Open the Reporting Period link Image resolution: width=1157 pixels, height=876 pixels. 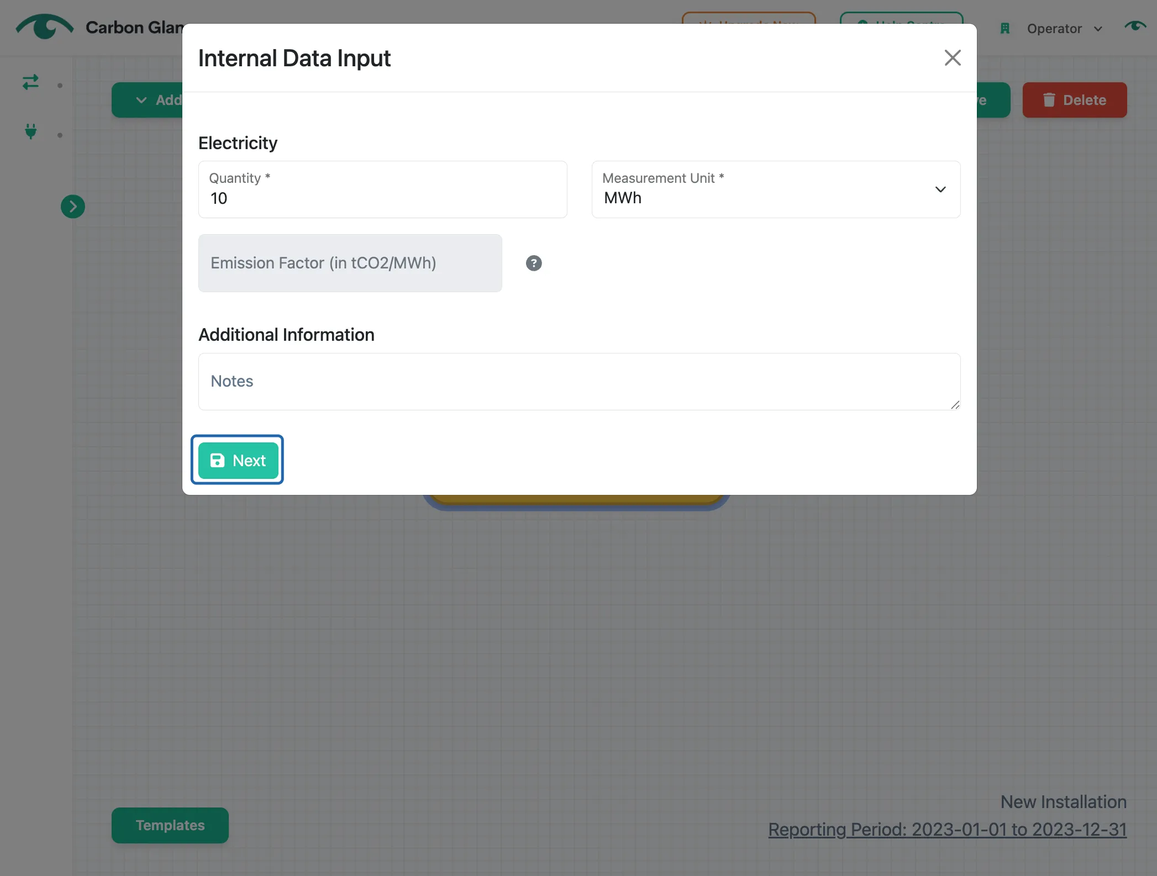point(947,830)
